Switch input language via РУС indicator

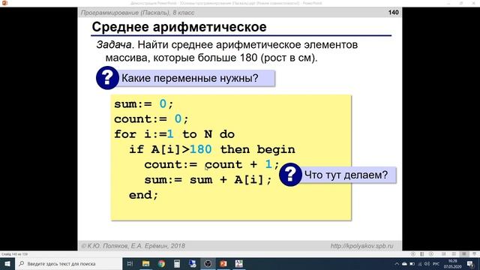tap(436, 263)
